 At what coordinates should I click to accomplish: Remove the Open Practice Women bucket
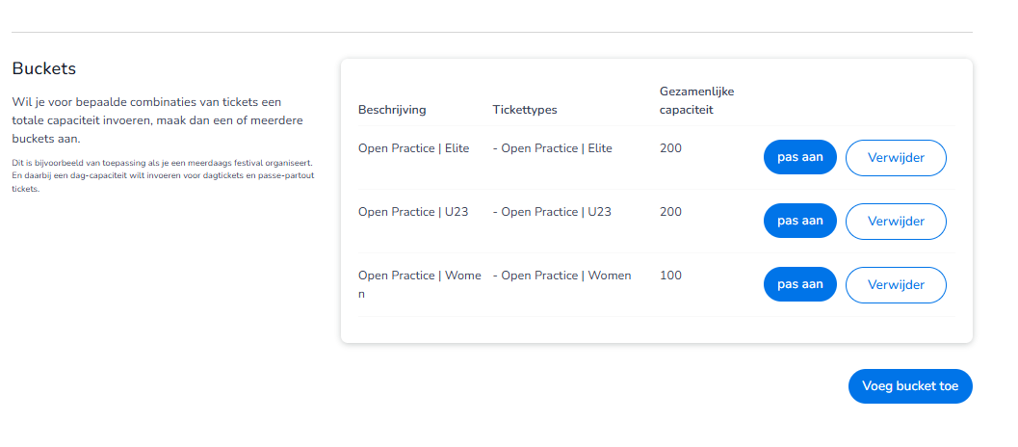click(x=896, y=285)
